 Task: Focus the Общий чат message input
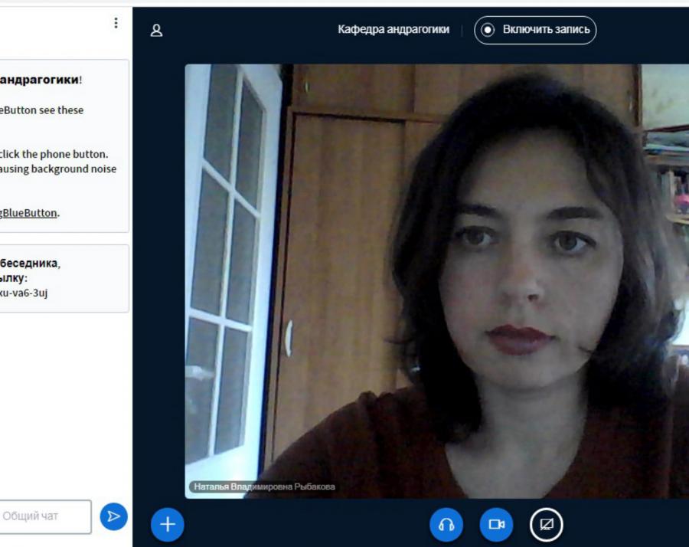click(x=45, y=516)
